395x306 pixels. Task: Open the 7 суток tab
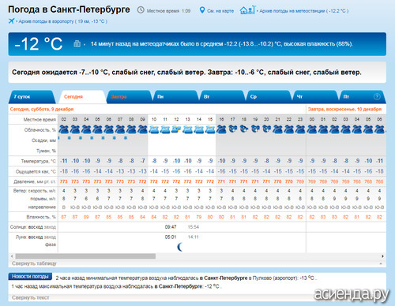(x=32, y=97)
